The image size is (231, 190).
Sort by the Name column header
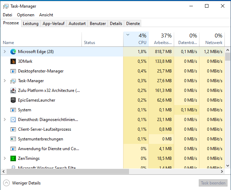click(41, 39)
